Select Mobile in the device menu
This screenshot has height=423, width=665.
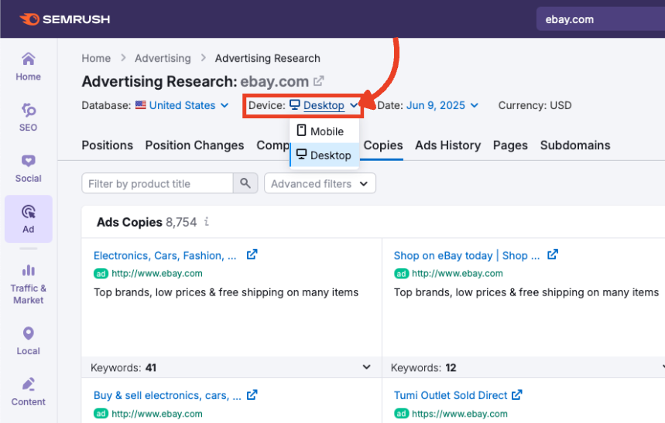[324, 131]
